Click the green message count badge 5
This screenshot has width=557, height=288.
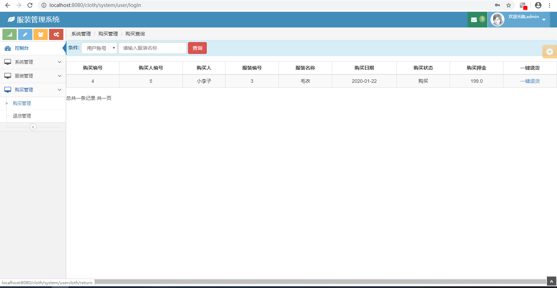(482, 19)
